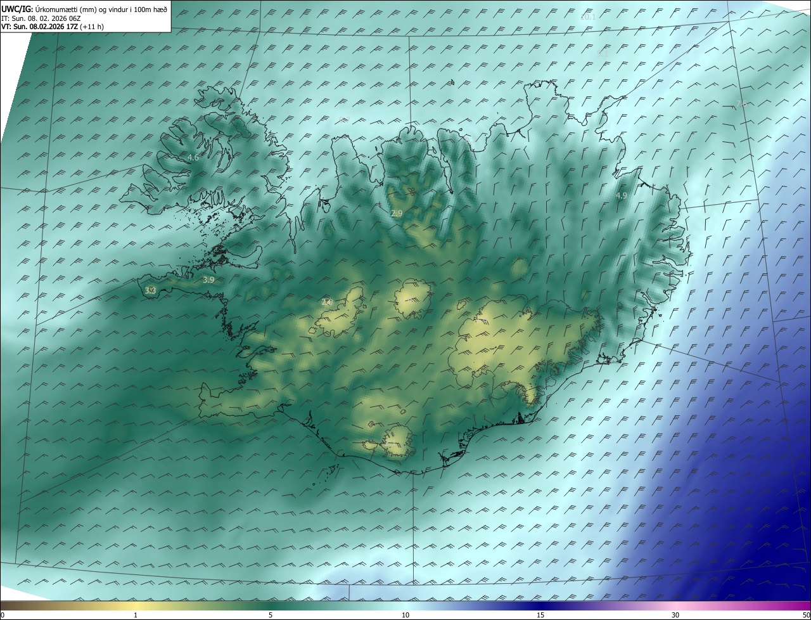The image size is (811, 620).
Task: Click the 2.0 value on the map
Action: point(327,302)
